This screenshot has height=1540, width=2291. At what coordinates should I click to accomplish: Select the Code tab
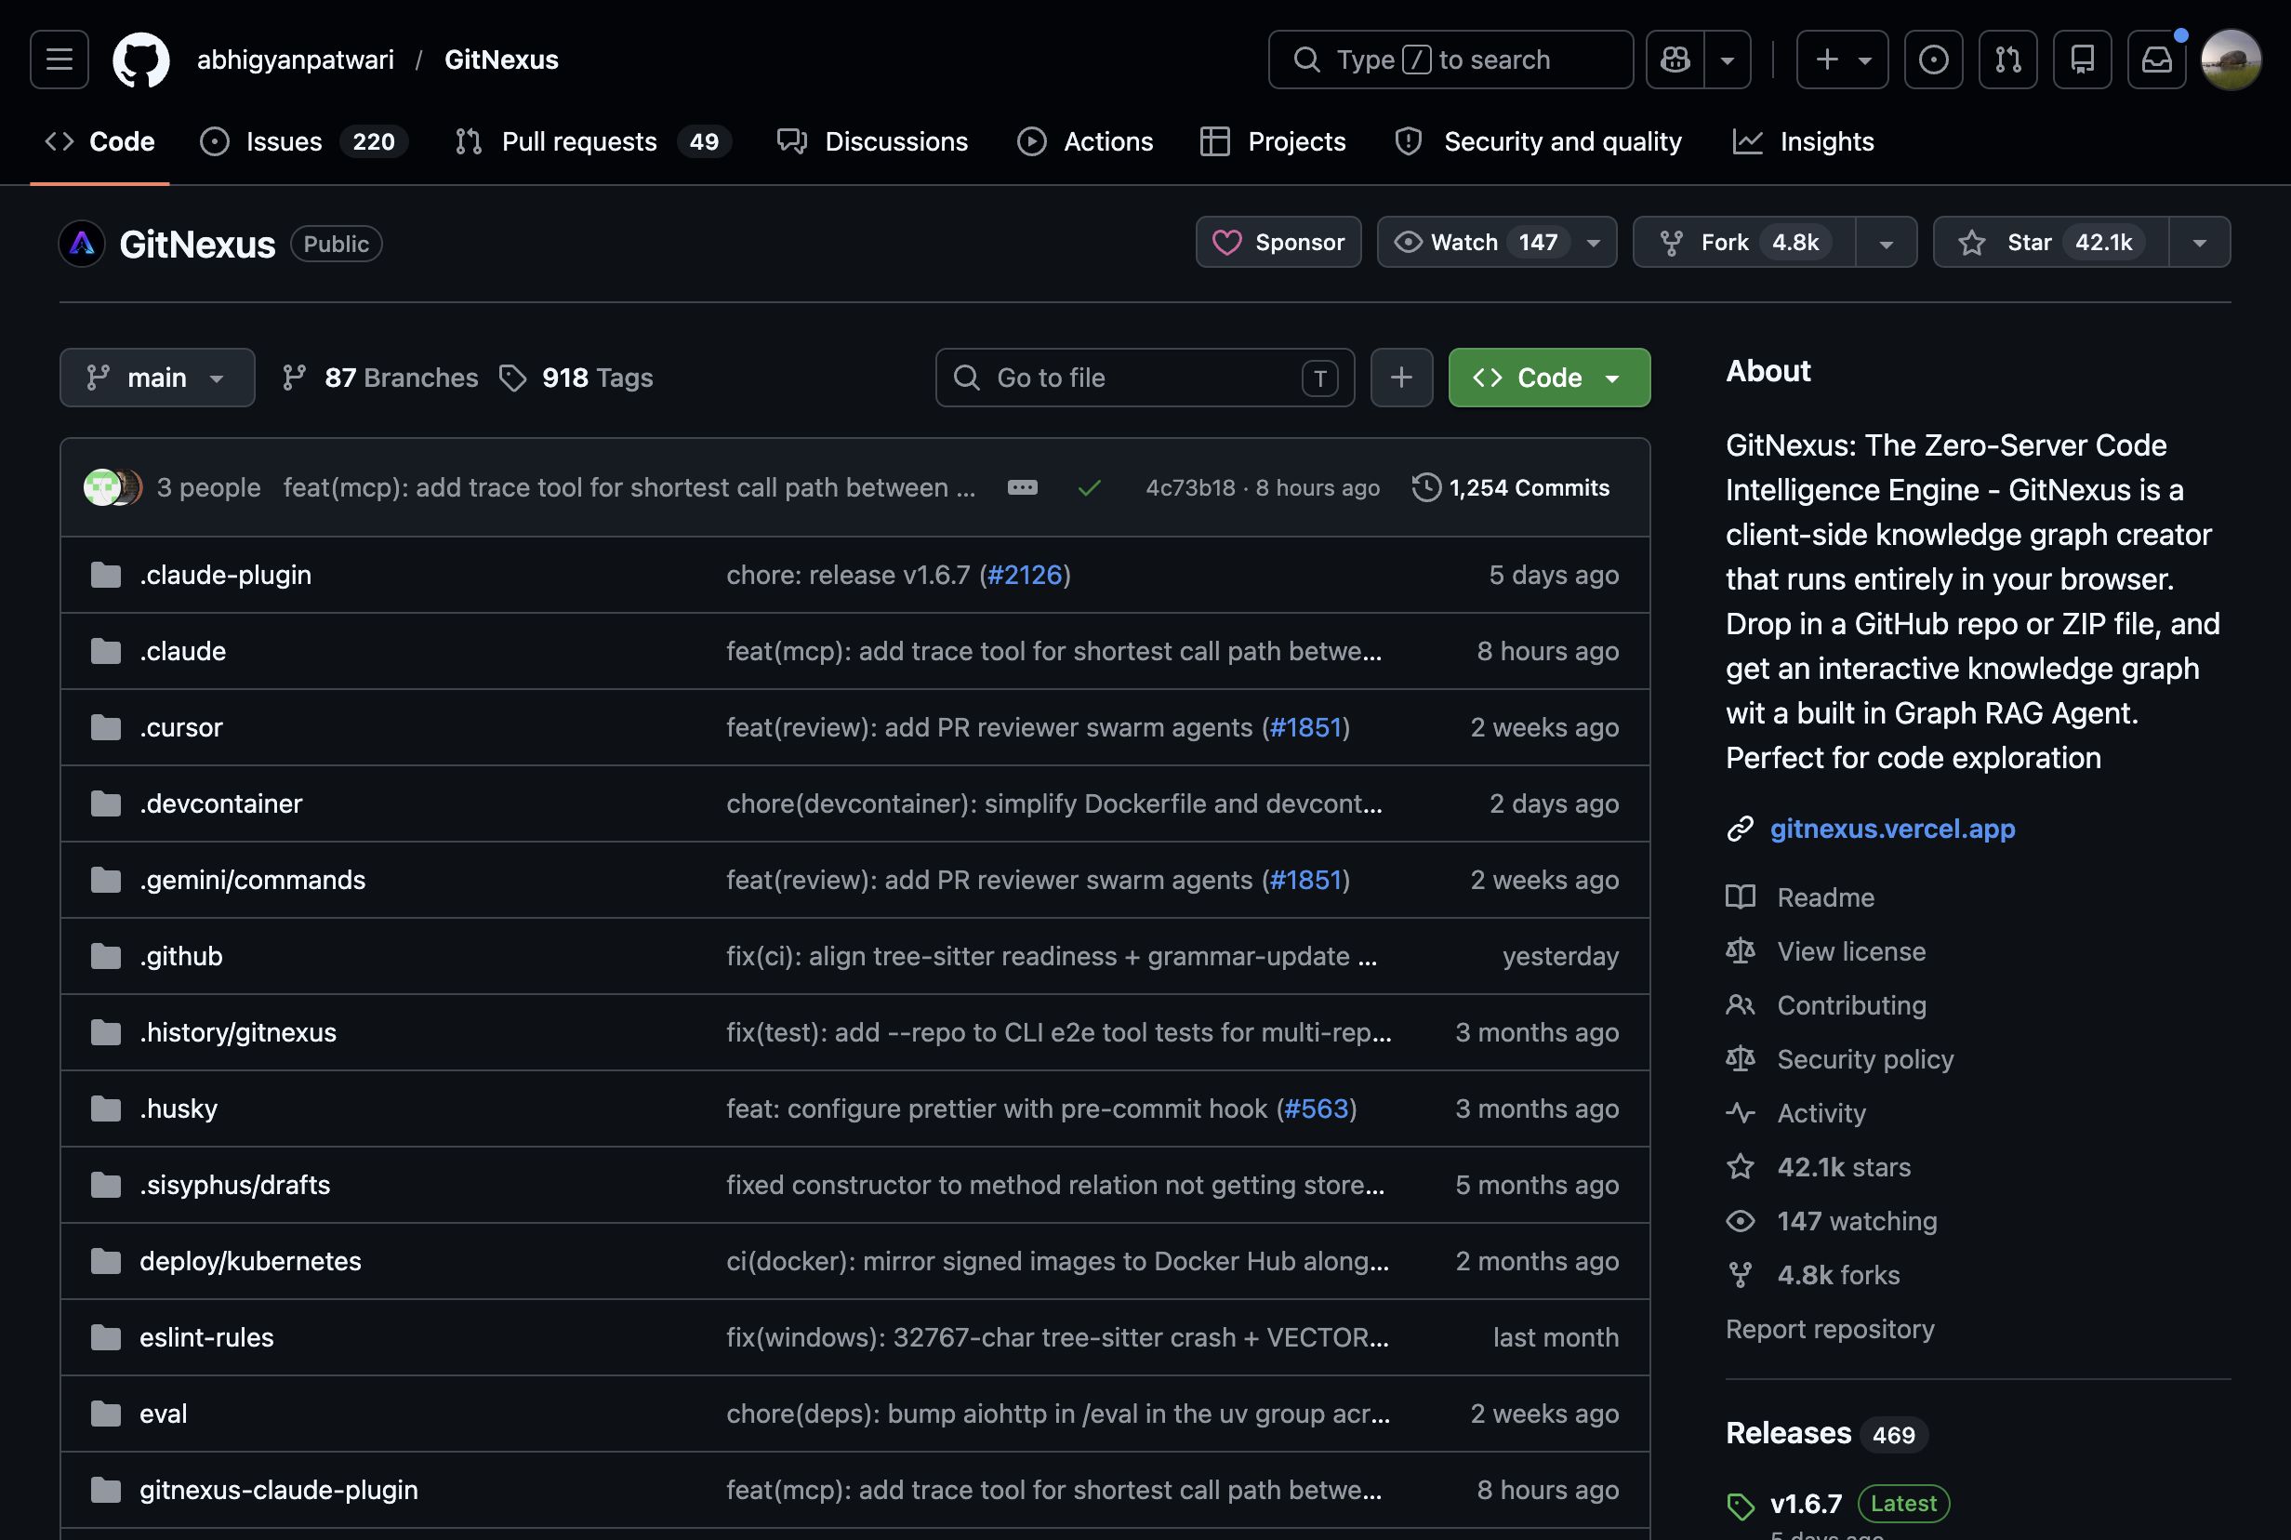[100, 141]
